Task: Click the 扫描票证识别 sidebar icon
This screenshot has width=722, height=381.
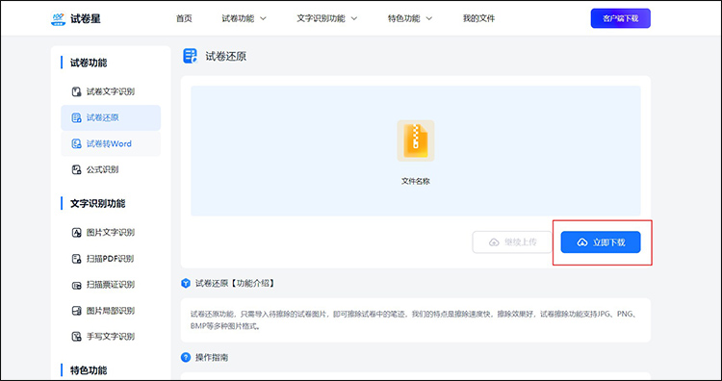Action: pyautogui.click(x=76, y=285)
